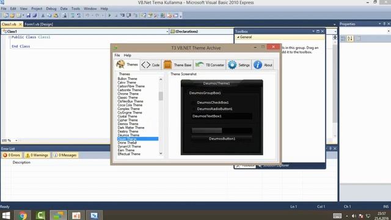Viewport: 391px width, 220px height.
Task: Select Effectual Theme in the list
Action: click(x=129, y=154)
